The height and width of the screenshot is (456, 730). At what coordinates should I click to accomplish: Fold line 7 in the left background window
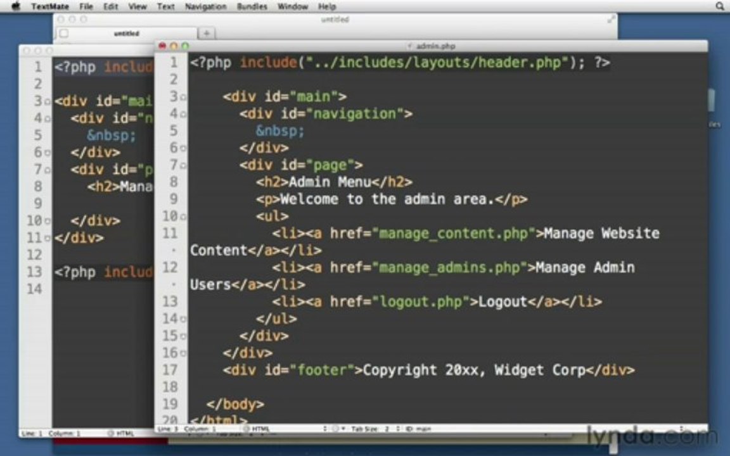point(48,170)
